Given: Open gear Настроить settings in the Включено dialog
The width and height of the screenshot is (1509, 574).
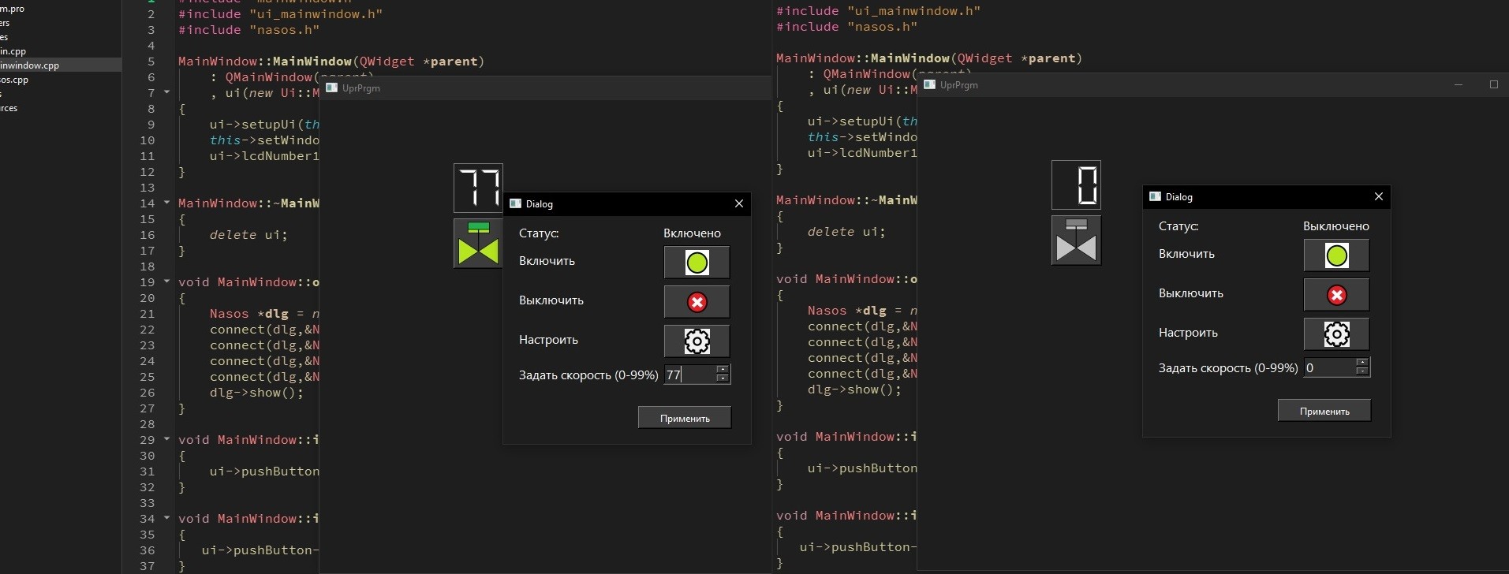Looking at the screenshot, I should pos(697,341).
